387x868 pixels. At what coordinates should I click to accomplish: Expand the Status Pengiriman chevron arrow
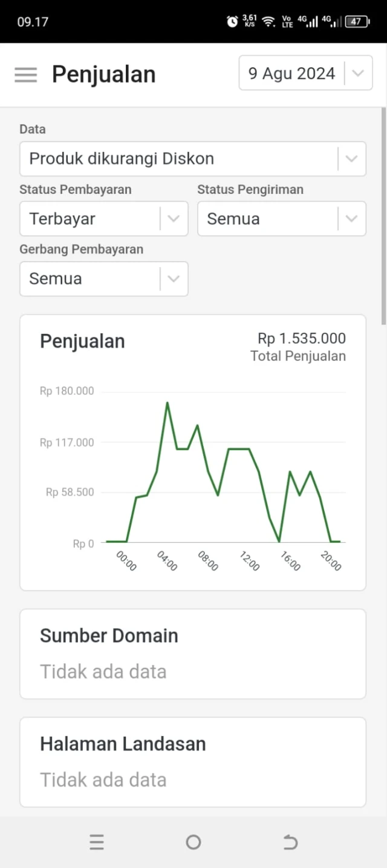coord(351,219)
